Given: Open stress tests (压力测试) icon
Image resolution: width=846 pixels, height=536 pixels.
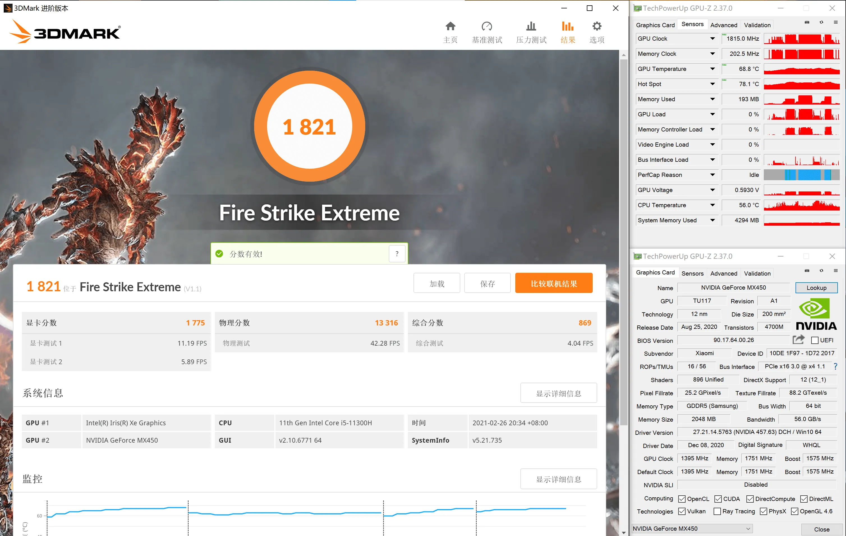Looking at the screenshot, I should point(531,26).
